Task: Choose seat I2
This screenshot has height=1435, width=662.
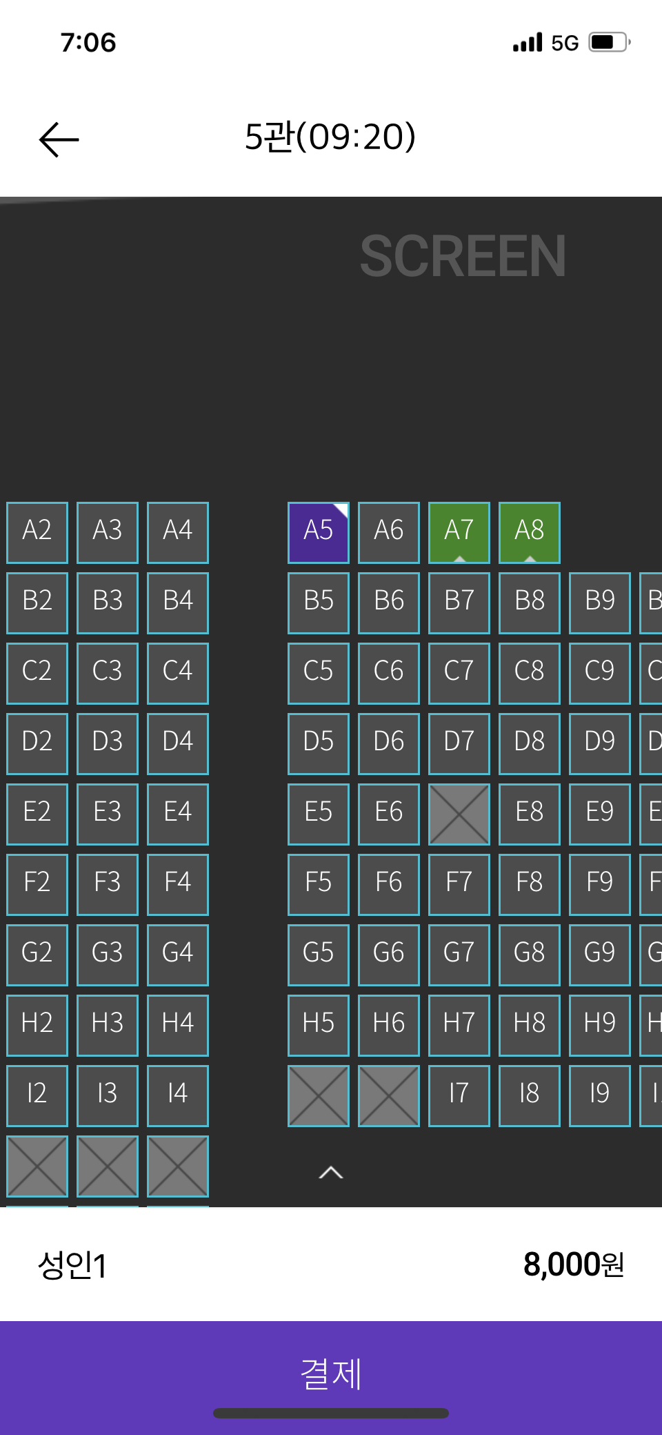Action: point(37,1096)
